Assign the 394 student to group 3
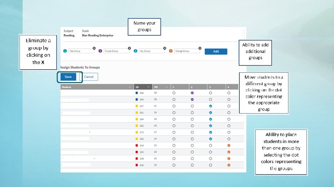The image size is (334, 187). point(210,99)
